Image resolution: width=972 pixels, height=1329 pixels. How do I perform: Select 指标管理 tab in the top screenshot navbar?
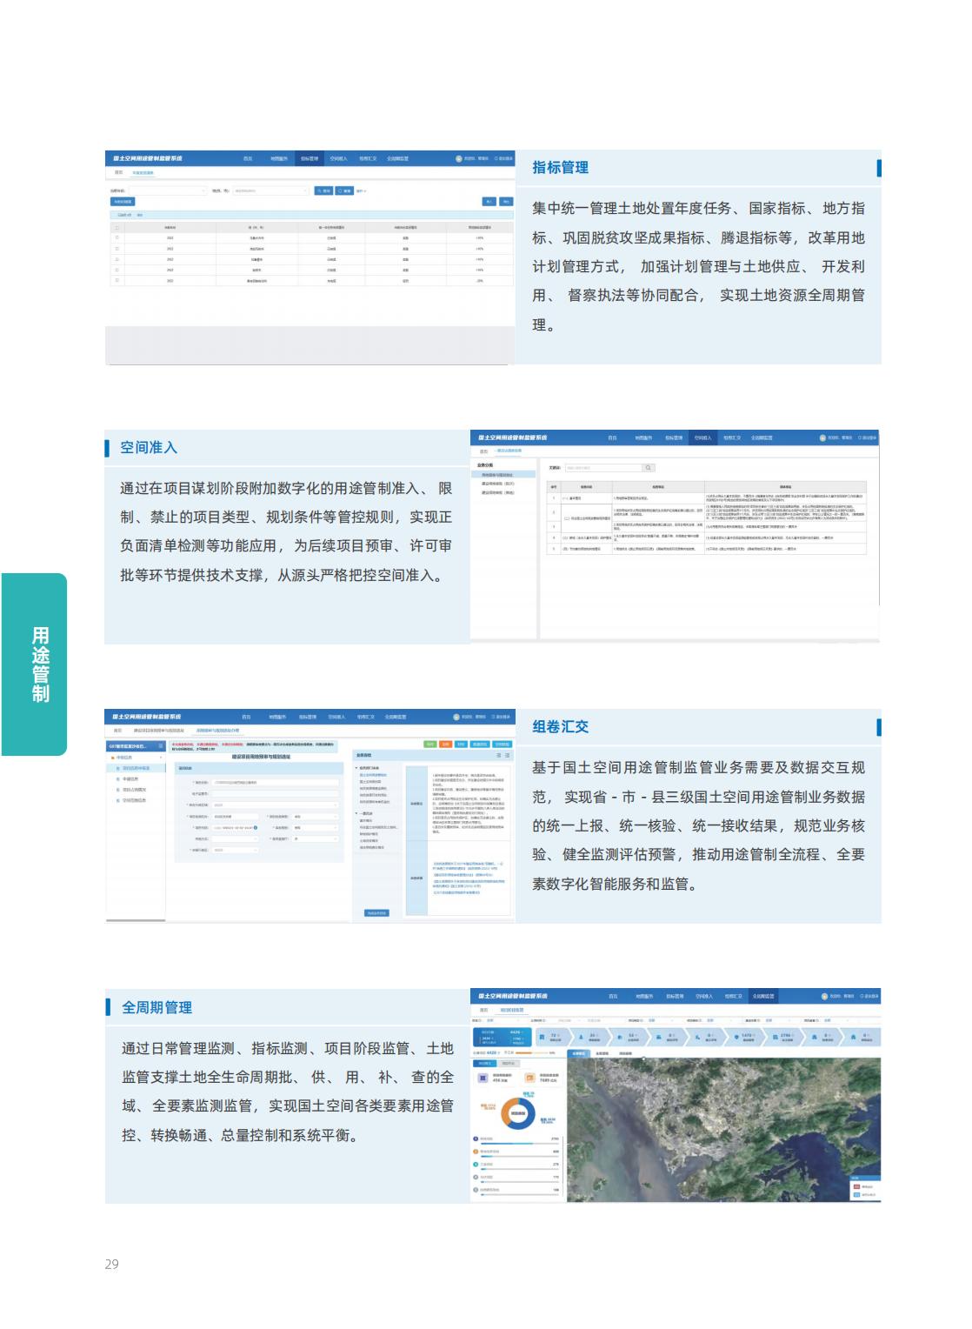point(310,159)
